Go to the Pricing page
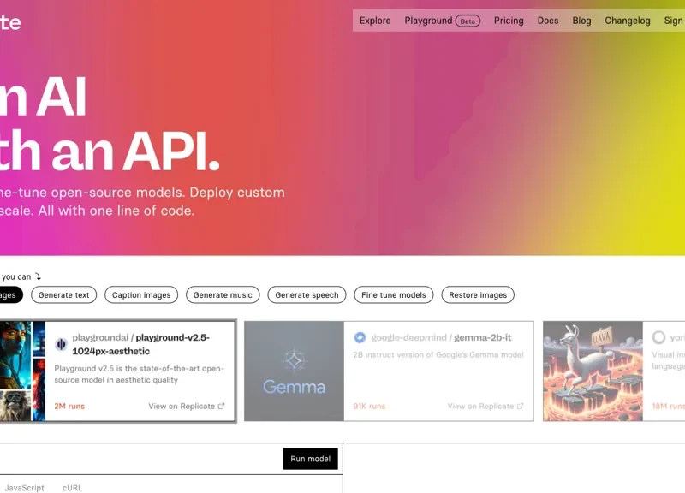This screenshot has width=685, height=493. click(x=509, y=21)
